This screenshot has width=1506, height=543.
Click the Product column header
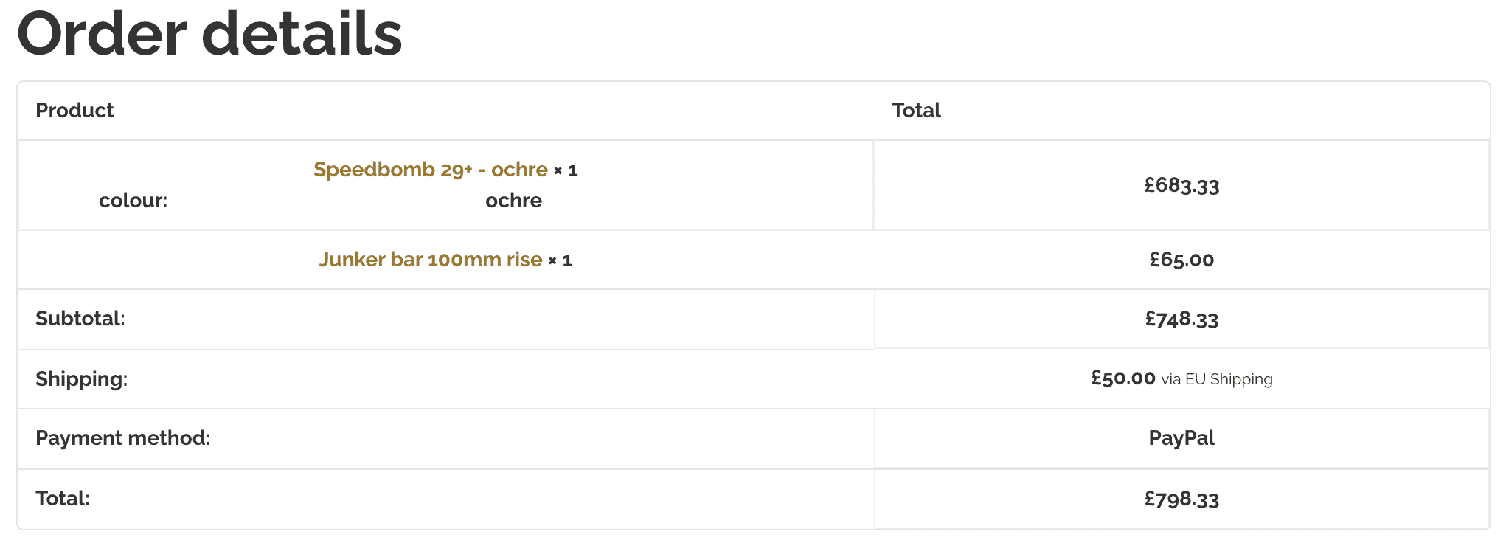[74, 111]
